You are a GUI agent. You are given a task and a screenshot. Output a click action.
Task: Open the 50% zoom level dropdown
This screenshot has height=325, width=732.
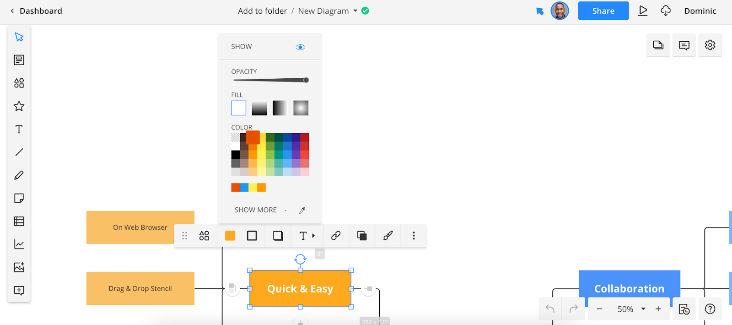click(643, 309)
